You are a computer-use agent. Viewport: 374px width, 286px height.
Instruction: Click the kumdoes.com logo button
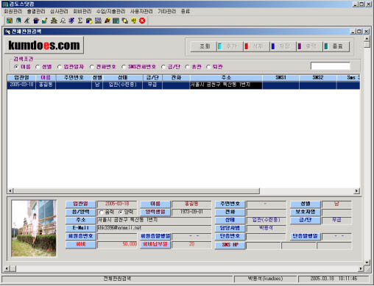[x=44, y=45]
